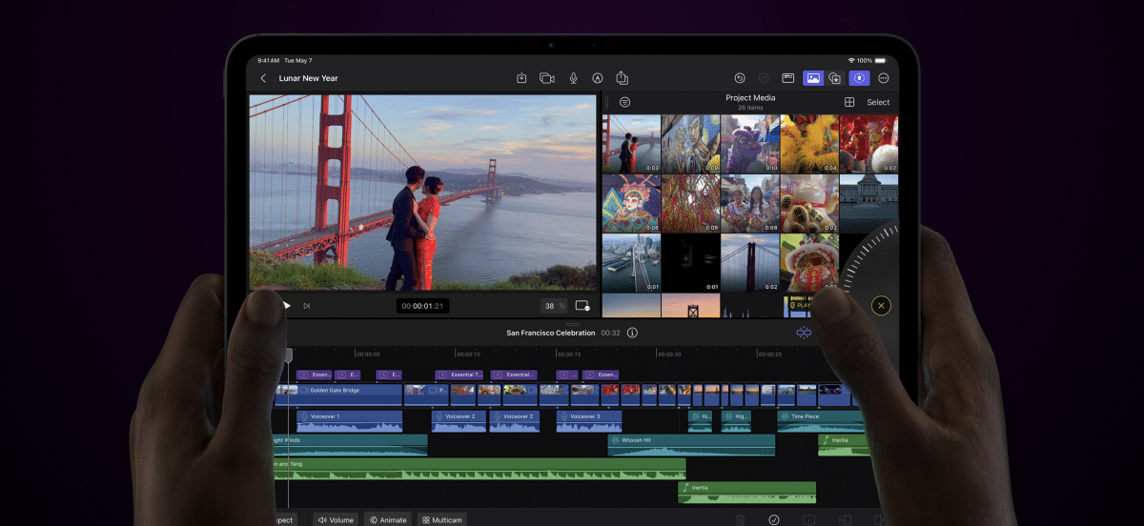Select the Chinese opera mask thumbnail
This screenshot has height=526, width=1144.
(x=631, y=203)
